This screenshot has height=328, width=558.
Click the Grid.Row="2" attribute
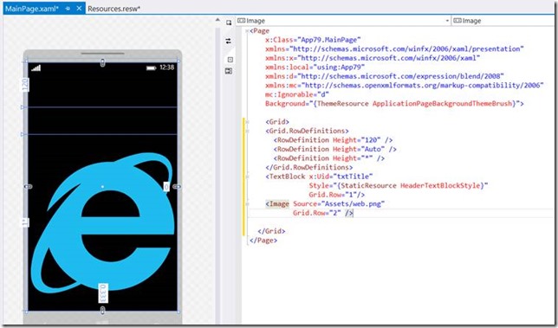(317, 213)
